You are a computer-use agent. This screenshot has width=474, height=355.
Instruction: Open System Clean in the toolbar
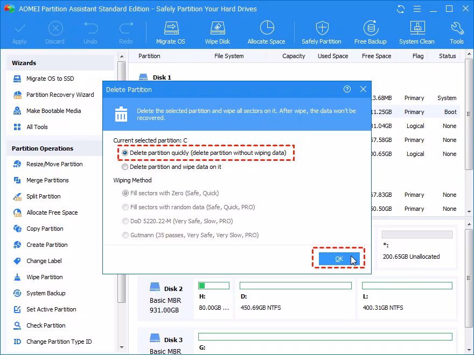pos(416,33)
